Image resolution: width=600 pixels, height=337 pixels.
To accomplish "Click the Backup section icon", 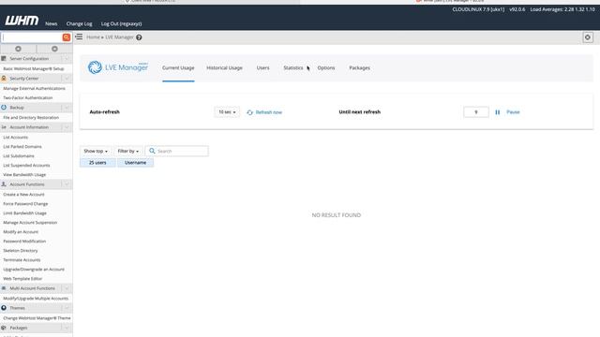I will coord(4,108).
